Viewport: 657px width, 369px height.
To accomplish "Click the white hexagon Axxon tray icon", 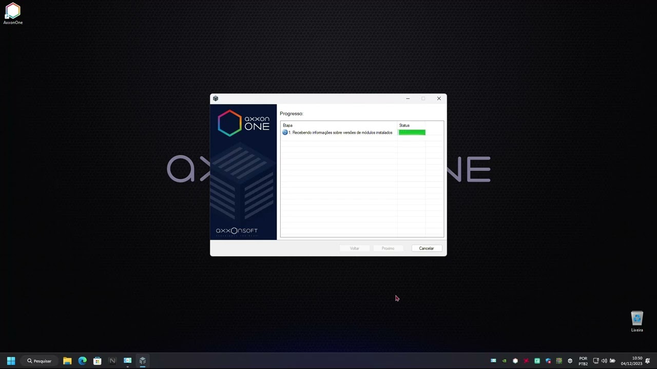I will pyautogui.click(x=515, y=361).
